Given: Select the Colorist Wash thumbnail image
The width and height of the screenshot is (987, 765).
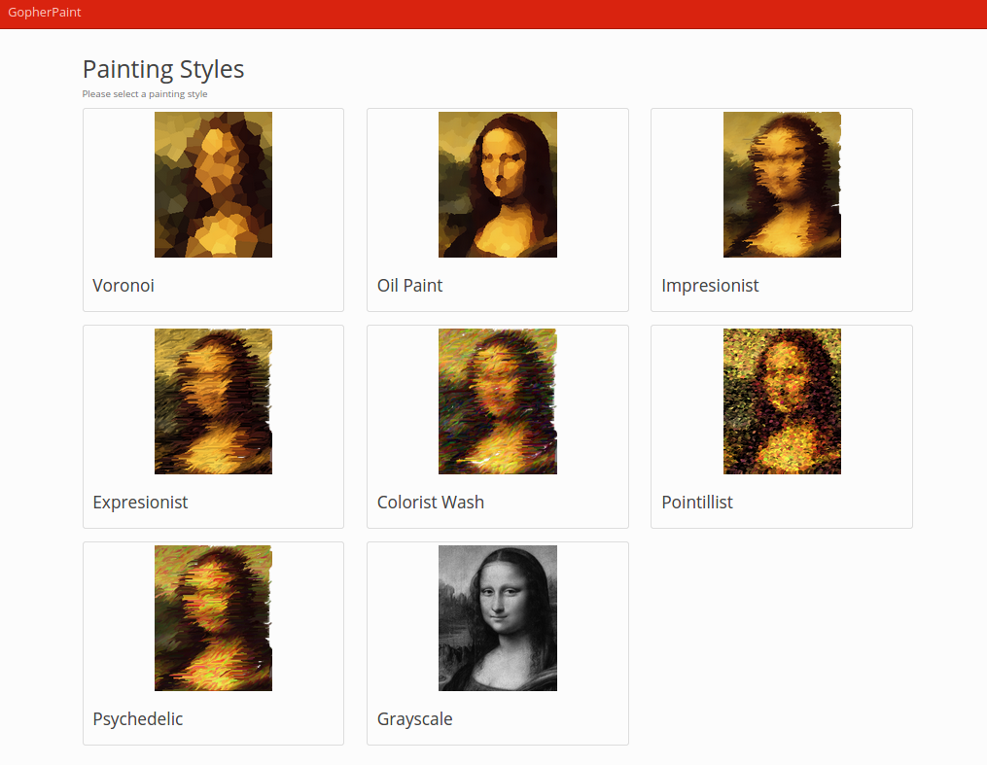Looking at the screenshot, I should point(498,401).
